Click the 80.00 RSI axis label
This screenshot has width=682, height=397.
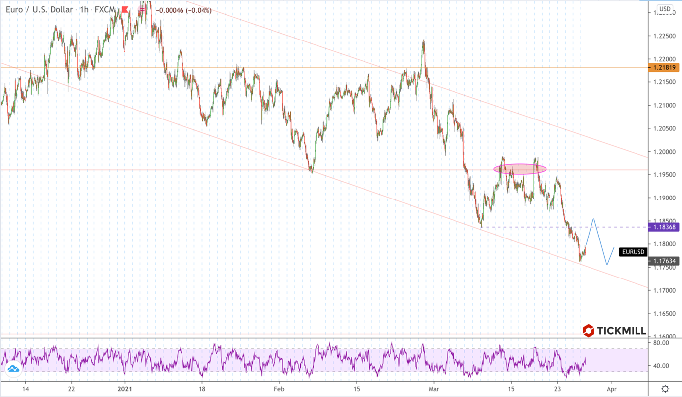[x=660, y=343]
